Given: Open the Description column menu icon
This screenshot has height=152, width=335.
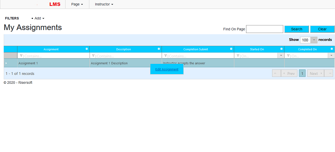Looking at the screenshot, I should point(159,49).
